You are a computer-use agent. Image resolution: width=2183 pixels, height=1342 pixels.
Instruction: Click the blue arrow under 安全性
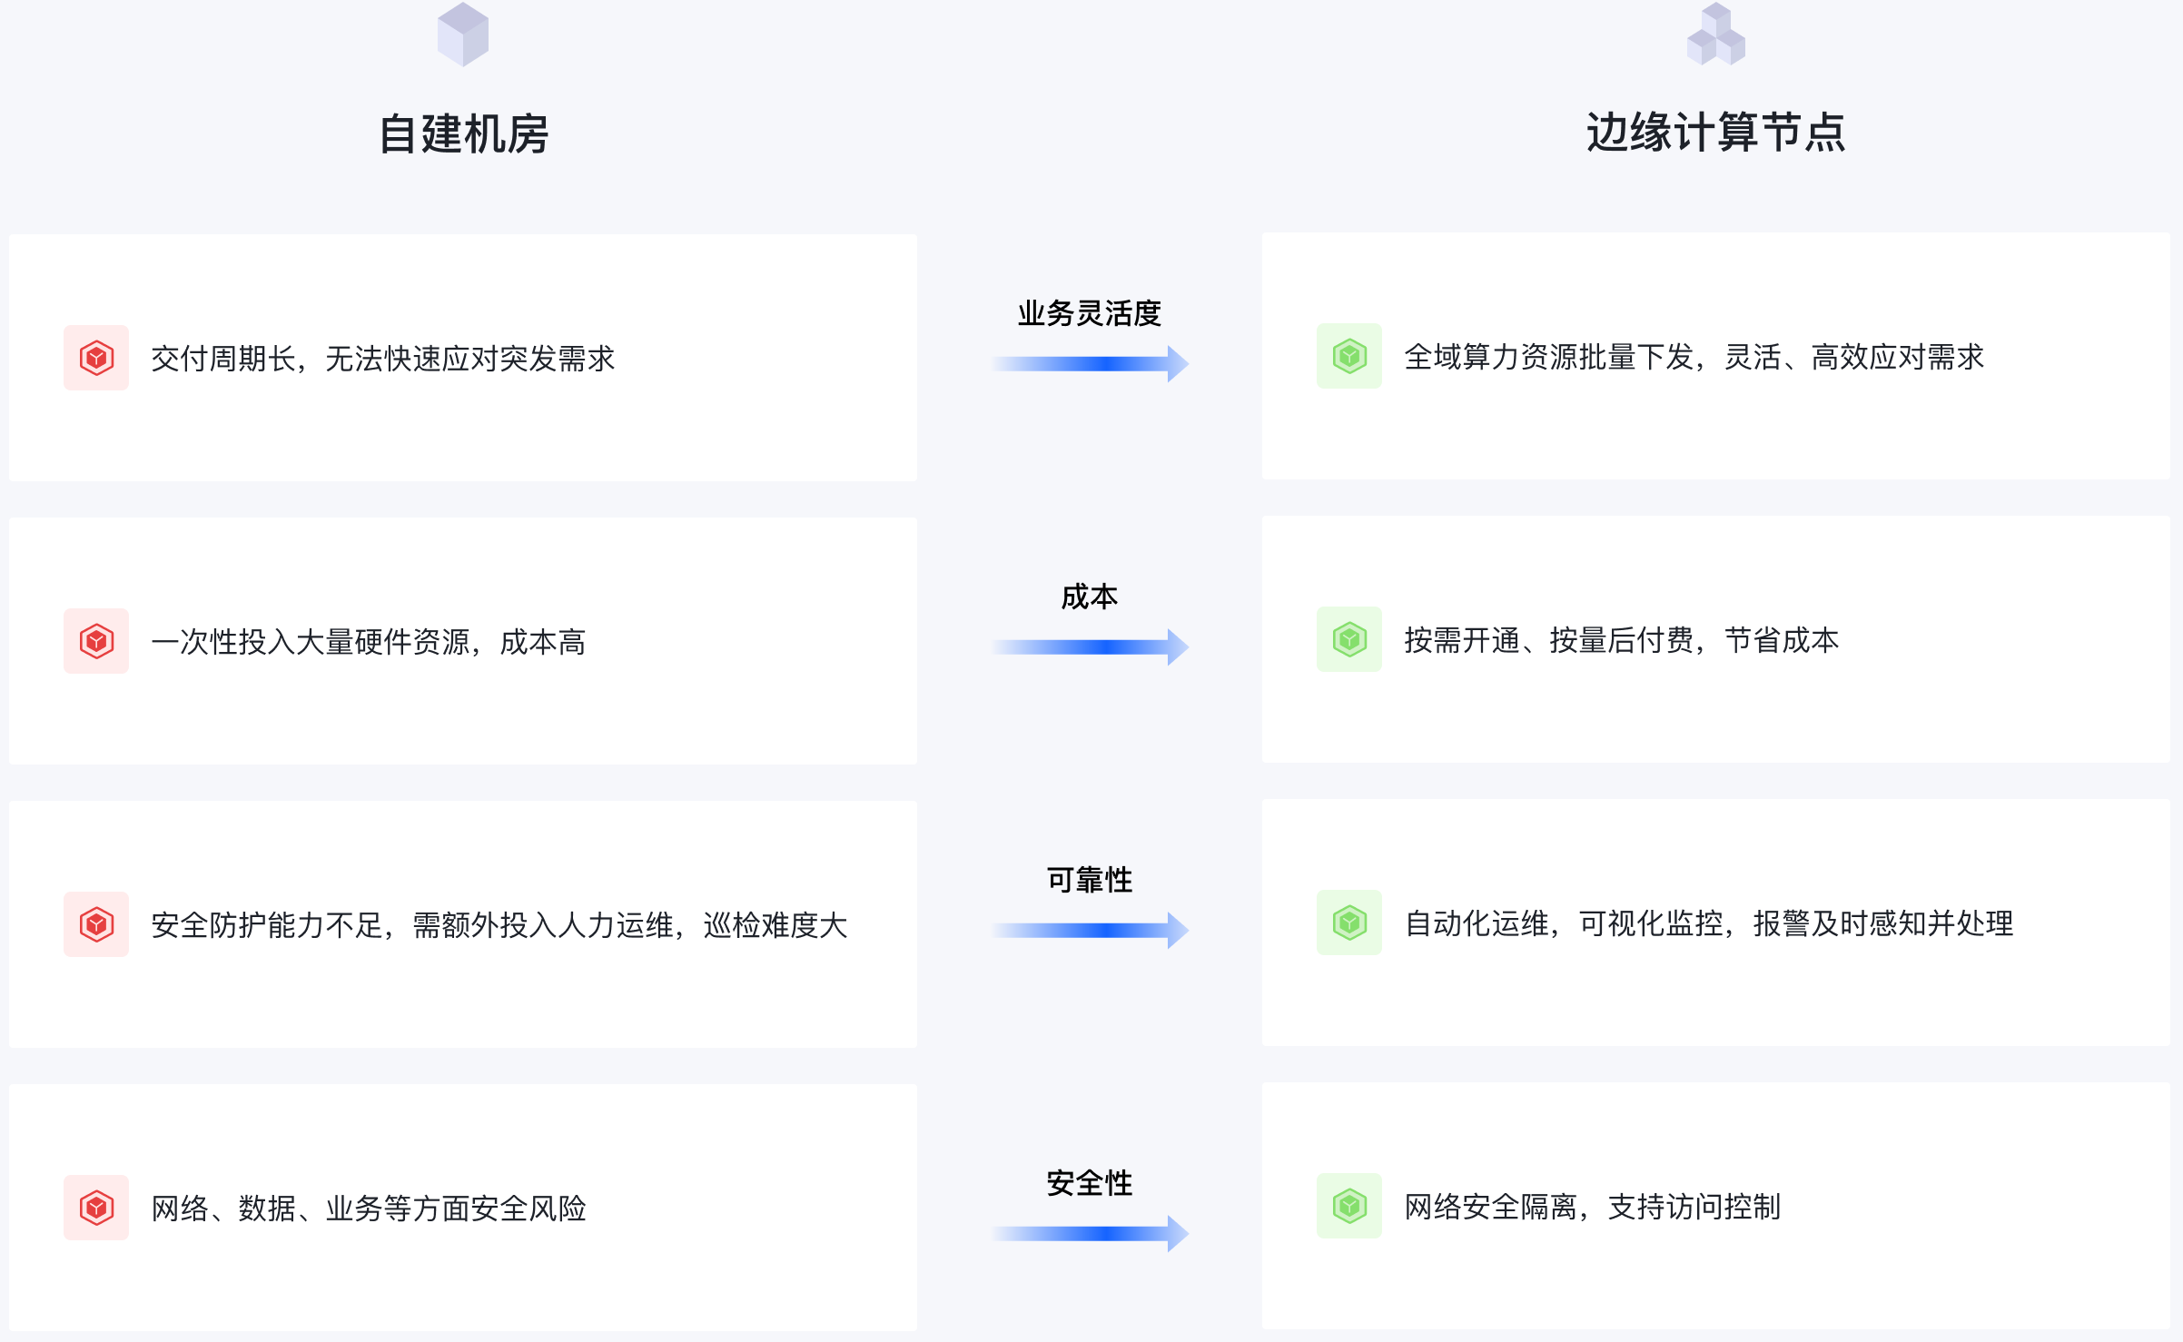click(1090, 1234)
